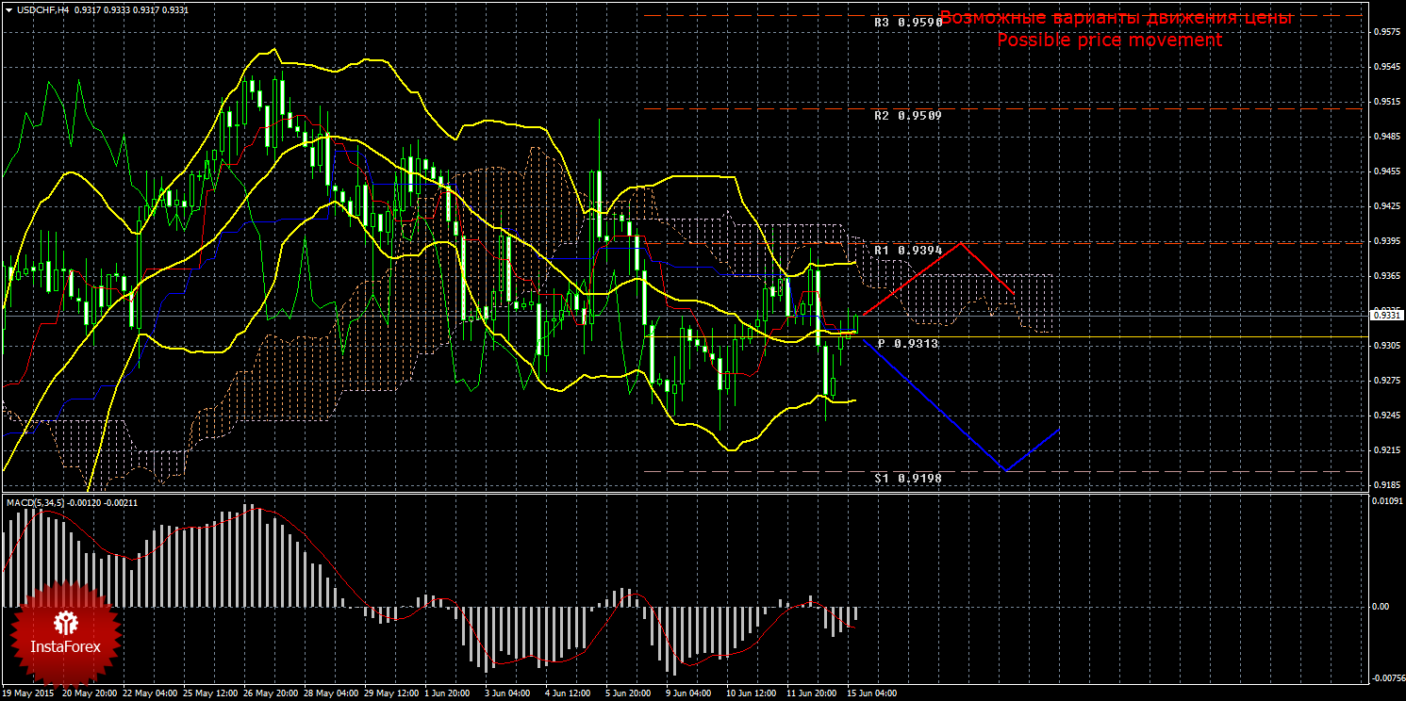Click the R1 0.9394 resistance label
The image size is (1406, 701).
pyautogui.click(x=907, y=251)
